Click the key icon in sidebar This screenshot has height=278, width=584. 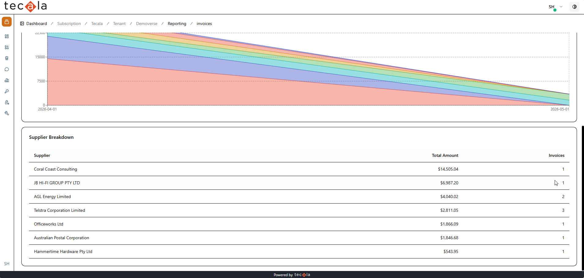pos(7,91)
